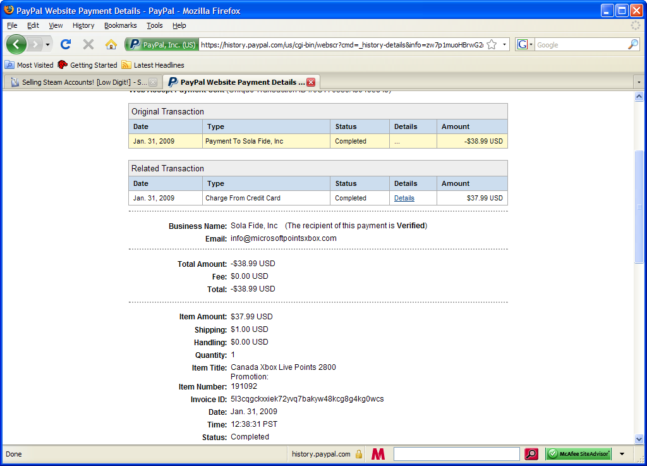Click into the Google search box
647x466 pixels.
[581, 45]
